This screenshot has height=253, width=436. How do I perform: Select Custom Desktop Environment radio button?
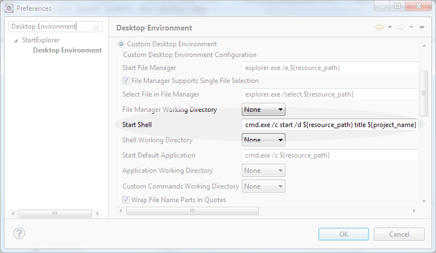click(x=121, y=44)
